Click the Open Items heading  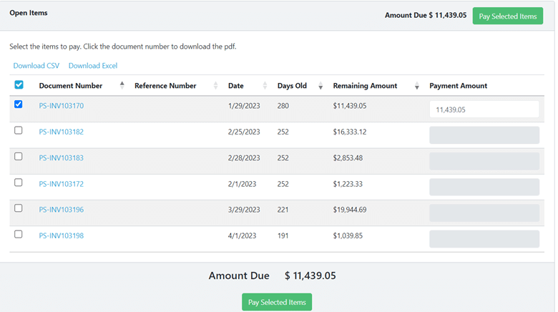click(29, 13)
